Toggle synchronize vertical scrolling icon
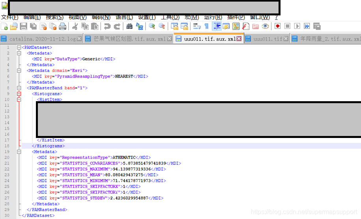Image resolution: width=361 pixels, height=219 pixels. pos(174,26)
